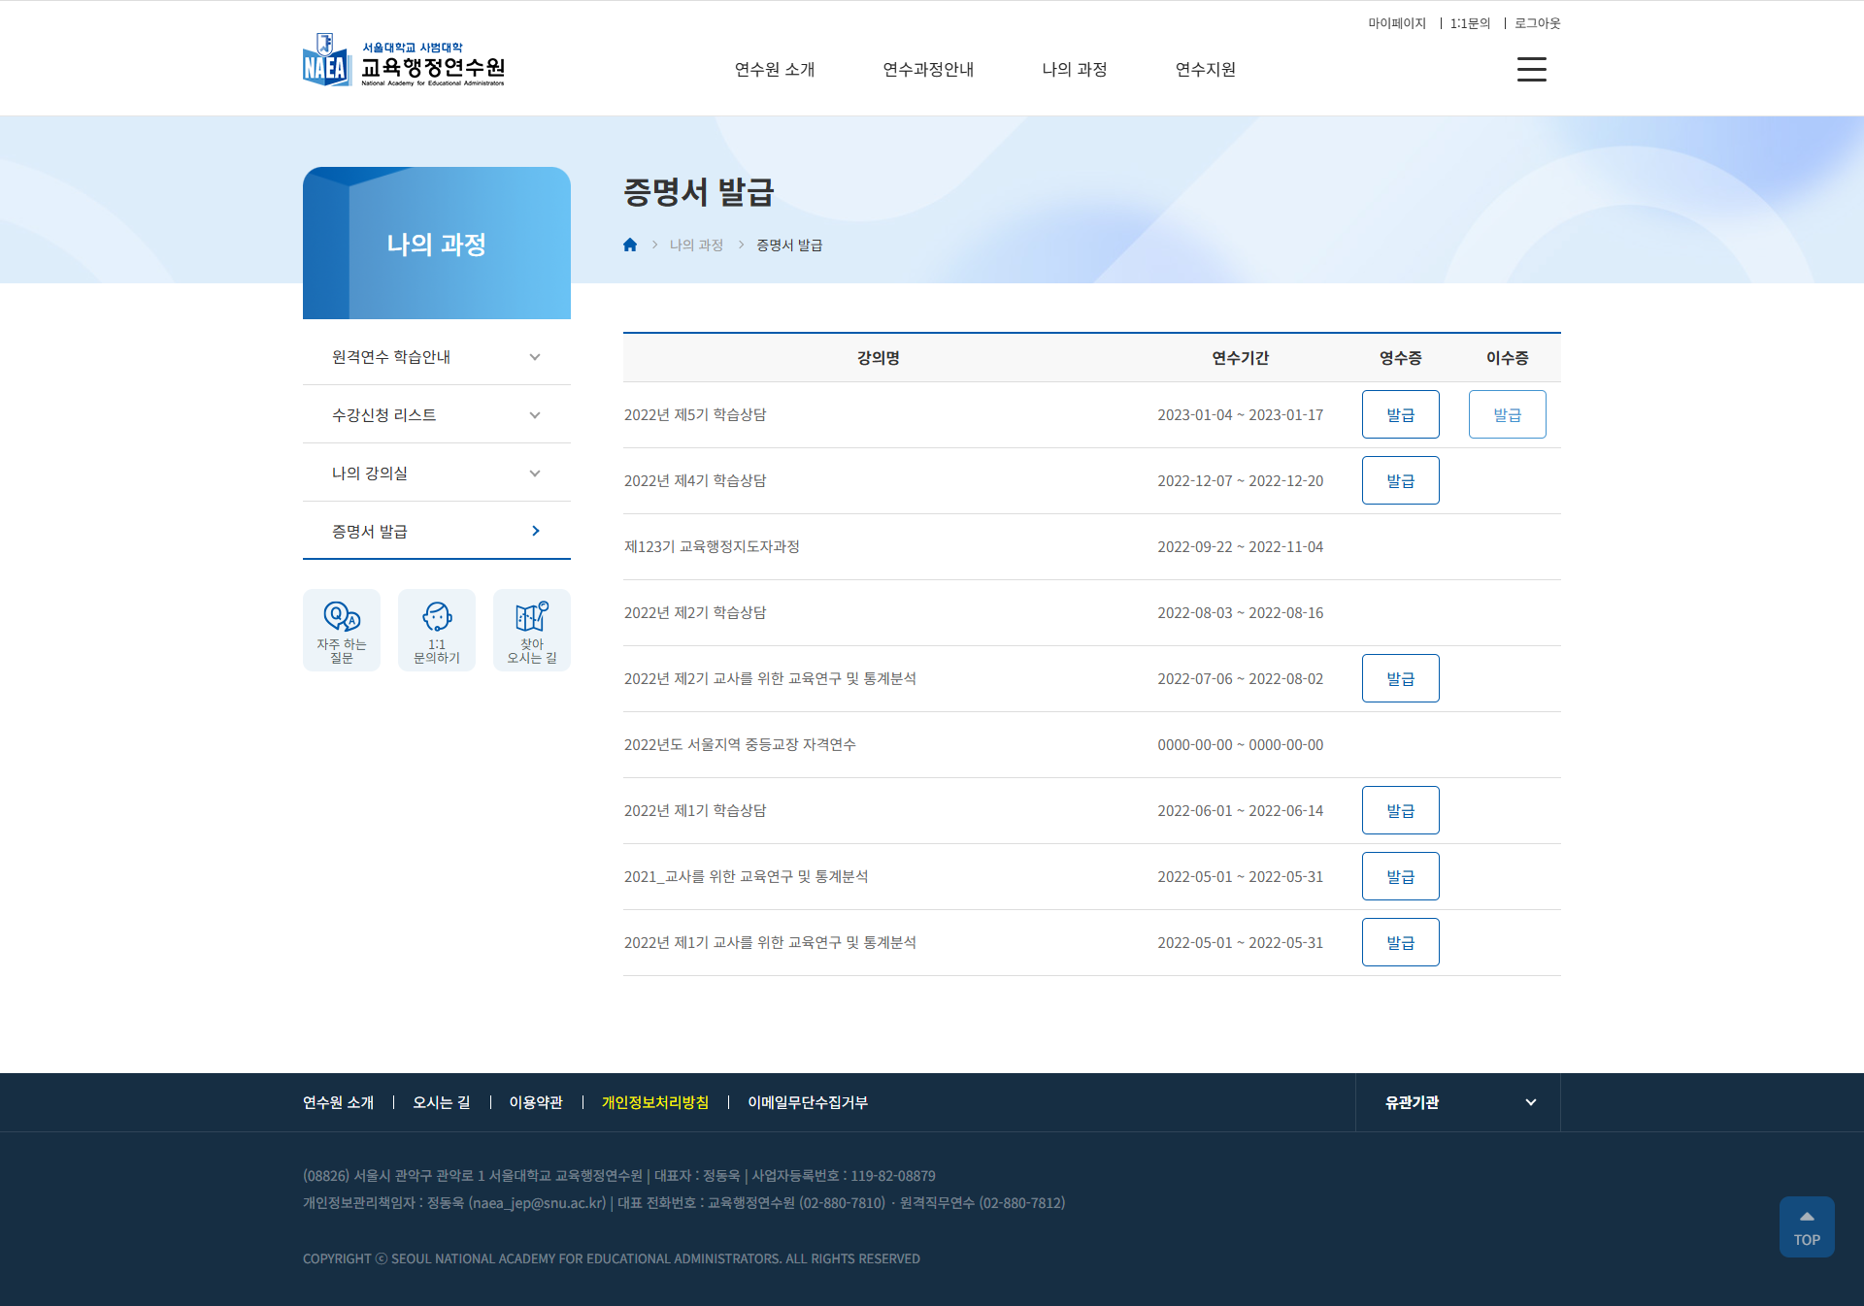Open the hamburger menu icon

tap(1531, 69)
